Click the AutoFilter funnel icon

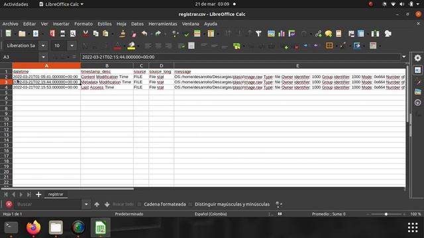(258, 34)
